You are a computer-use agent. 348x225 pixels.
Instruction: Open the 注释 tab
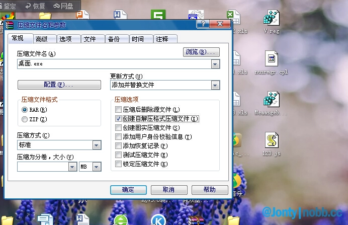pyautogui.click(x=161, y=39)
